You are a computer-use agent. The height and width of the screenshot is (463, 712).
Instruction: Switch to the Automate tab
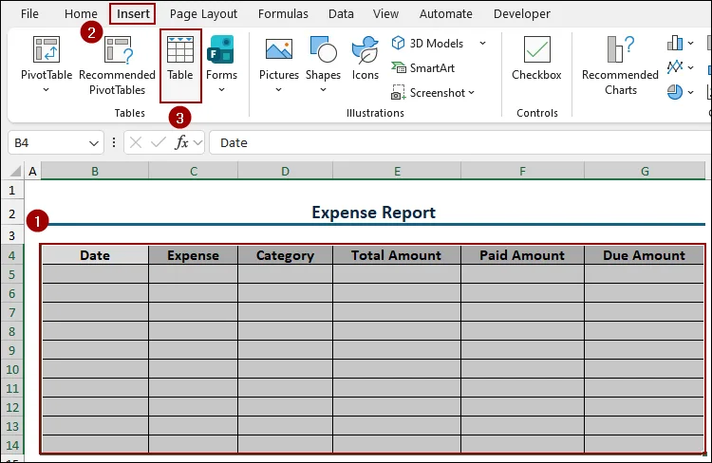445,13
